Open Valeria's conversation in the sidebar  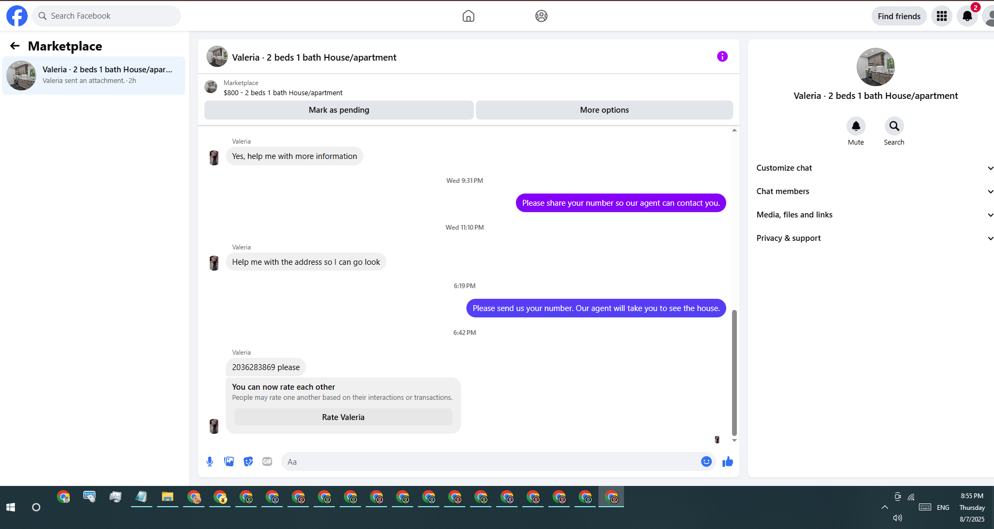(x=94, y=75)
